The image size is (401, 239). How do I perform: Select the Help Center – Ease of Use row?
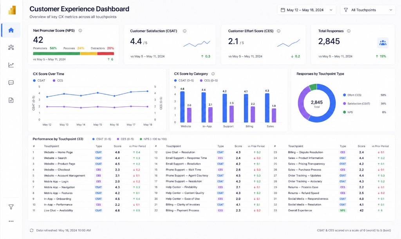[210, 199]
